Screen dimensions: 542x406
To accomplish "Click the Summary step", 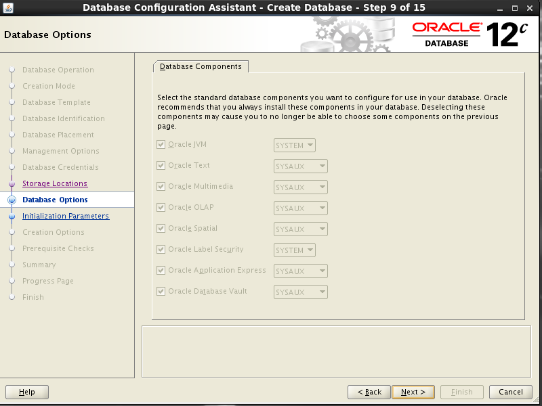I will pos(39,265).
